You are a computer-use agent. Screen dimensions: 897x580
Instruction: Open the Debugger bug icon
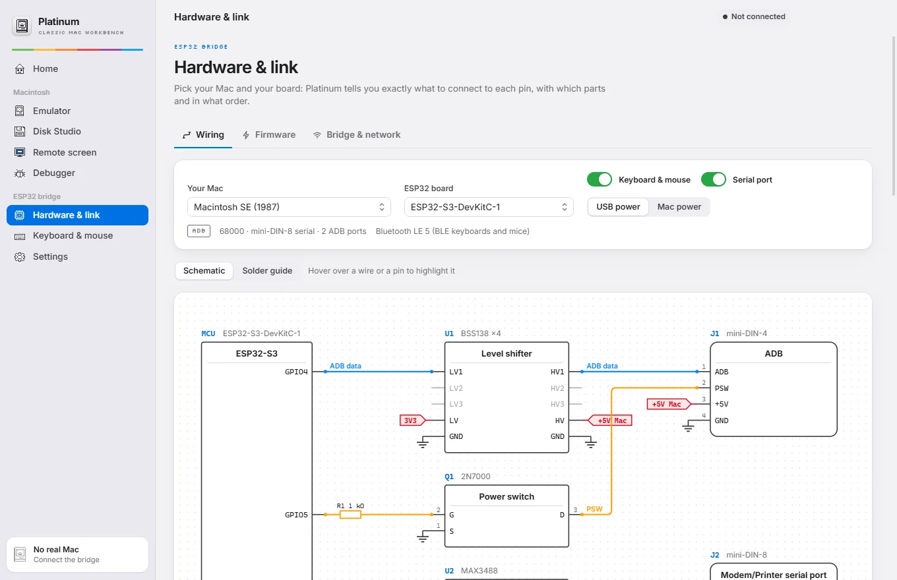(x=20, y=173)
